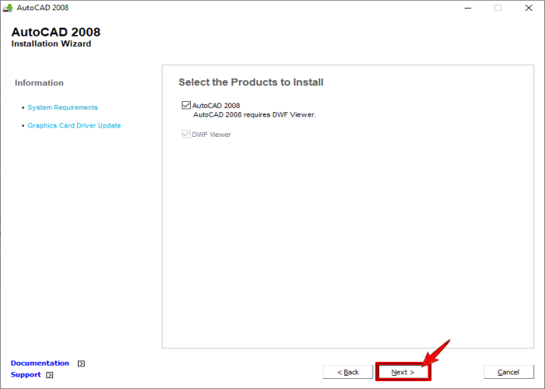
Task: Click the Select the Products to Install heading
Action: tap(251, 82)
